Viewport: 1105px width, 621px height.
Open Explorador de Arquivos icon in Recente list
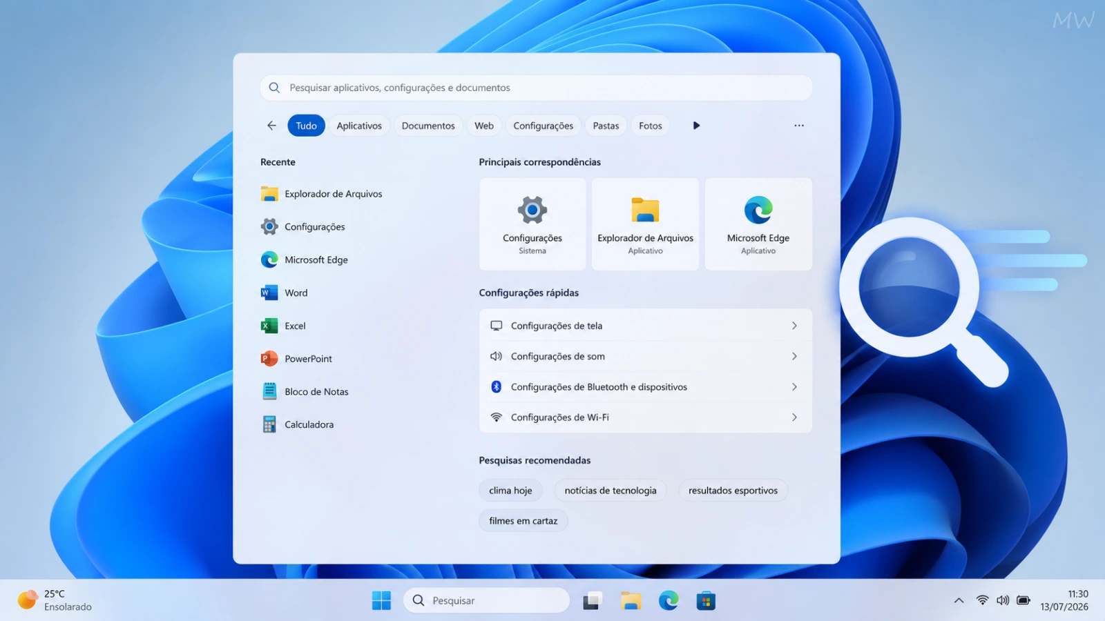coord(269,194)
